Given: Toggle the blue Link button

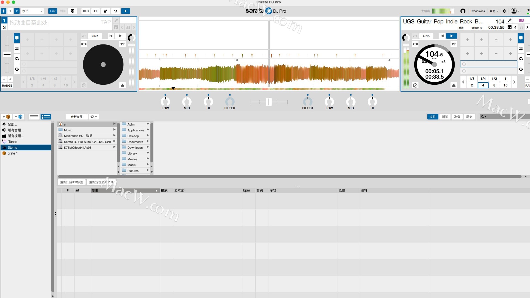Looking at the screenshot, I should [x=52, y=11].
